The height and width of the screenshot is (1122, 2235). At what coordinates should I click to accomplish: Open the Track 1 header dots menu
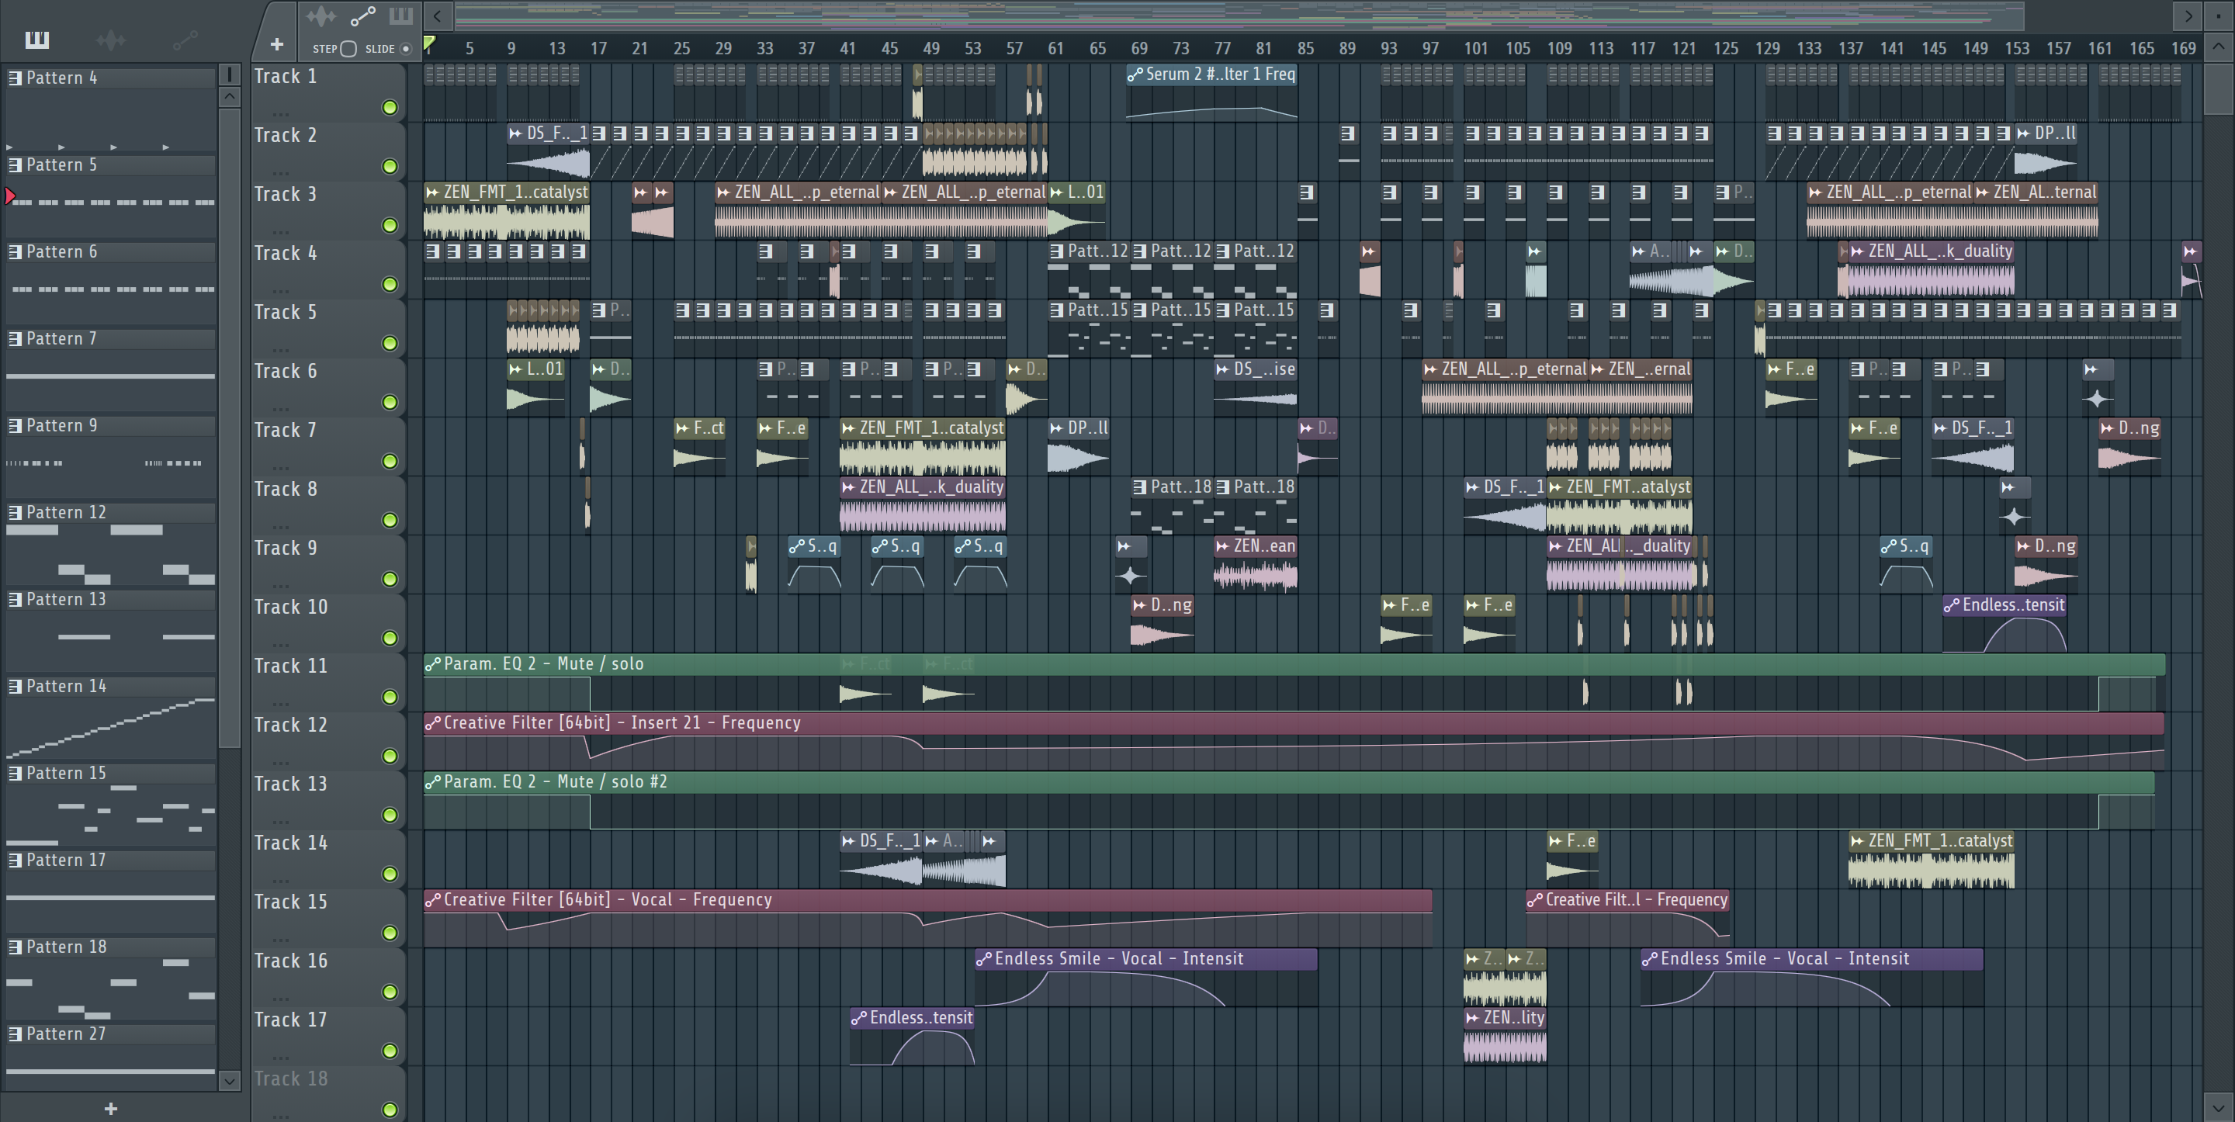(279, 114)
